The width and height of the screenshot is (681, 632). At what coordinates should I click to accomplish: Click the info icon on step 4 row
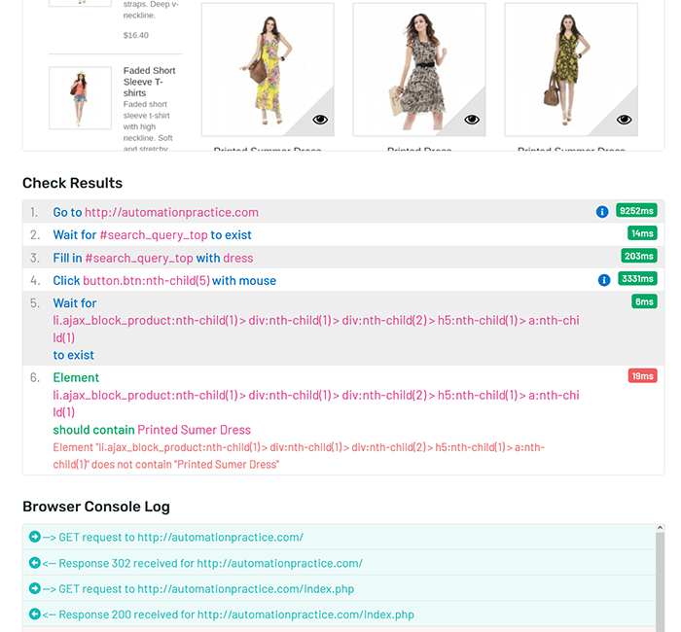tap(604, 280)
